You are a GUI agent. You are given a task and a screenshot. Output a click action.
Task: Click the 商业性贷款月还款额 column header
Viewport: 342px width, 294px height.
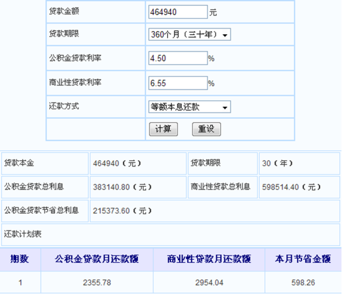[x=209, y=259]
